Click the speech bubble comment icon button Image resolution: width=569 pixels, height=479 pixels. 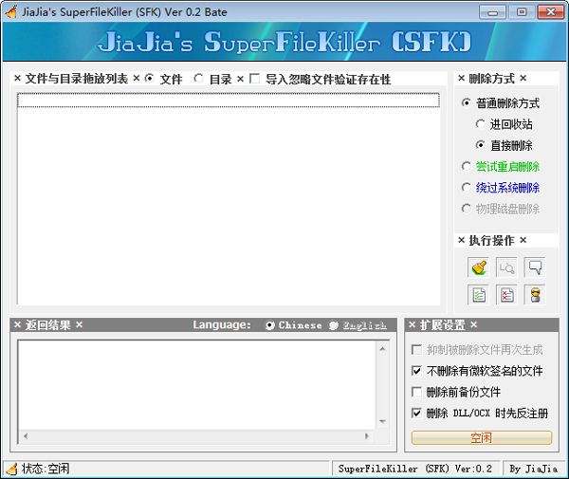point(535,268)
